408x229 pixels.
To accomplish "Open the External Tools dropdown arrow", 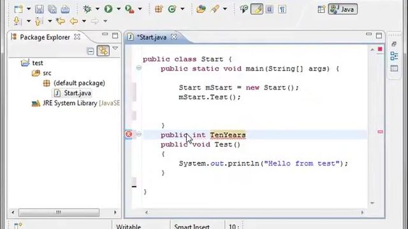I will tap(140, 9).
